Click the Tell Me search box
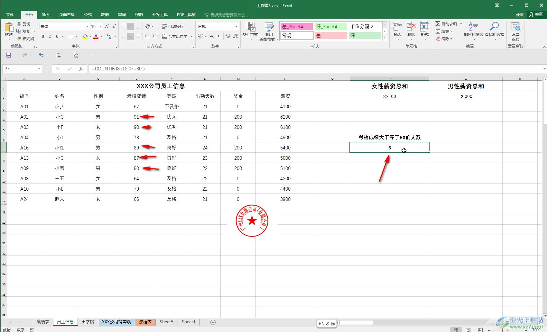 click(227, 15)
